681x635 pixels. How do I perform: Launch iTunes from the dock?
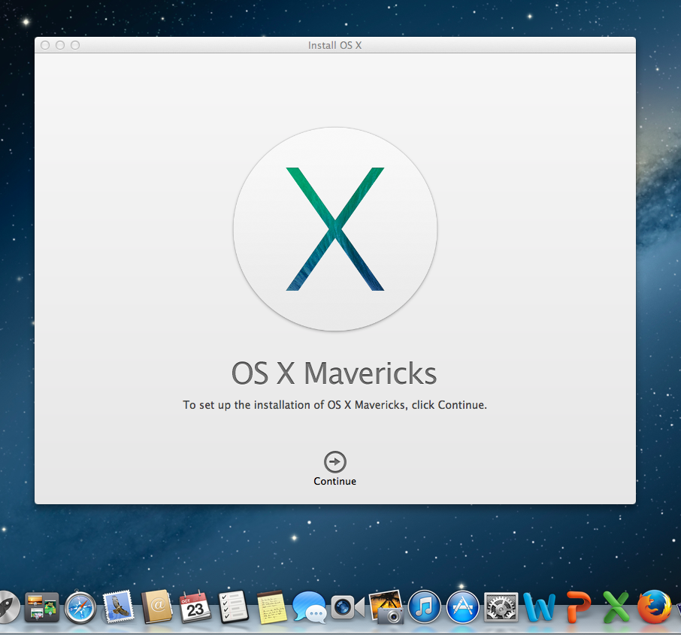(425, 606)
